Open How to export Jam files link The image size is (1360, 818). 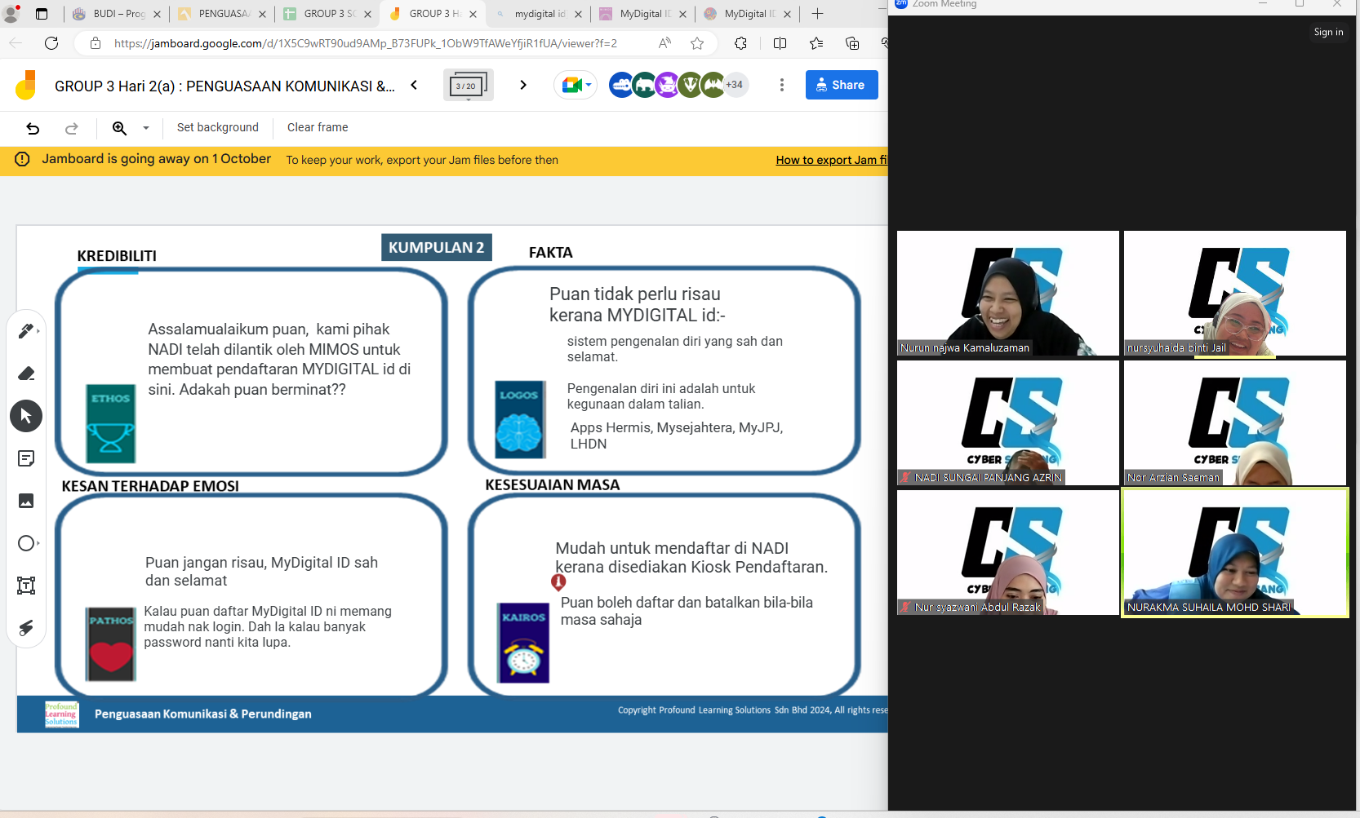830,160
